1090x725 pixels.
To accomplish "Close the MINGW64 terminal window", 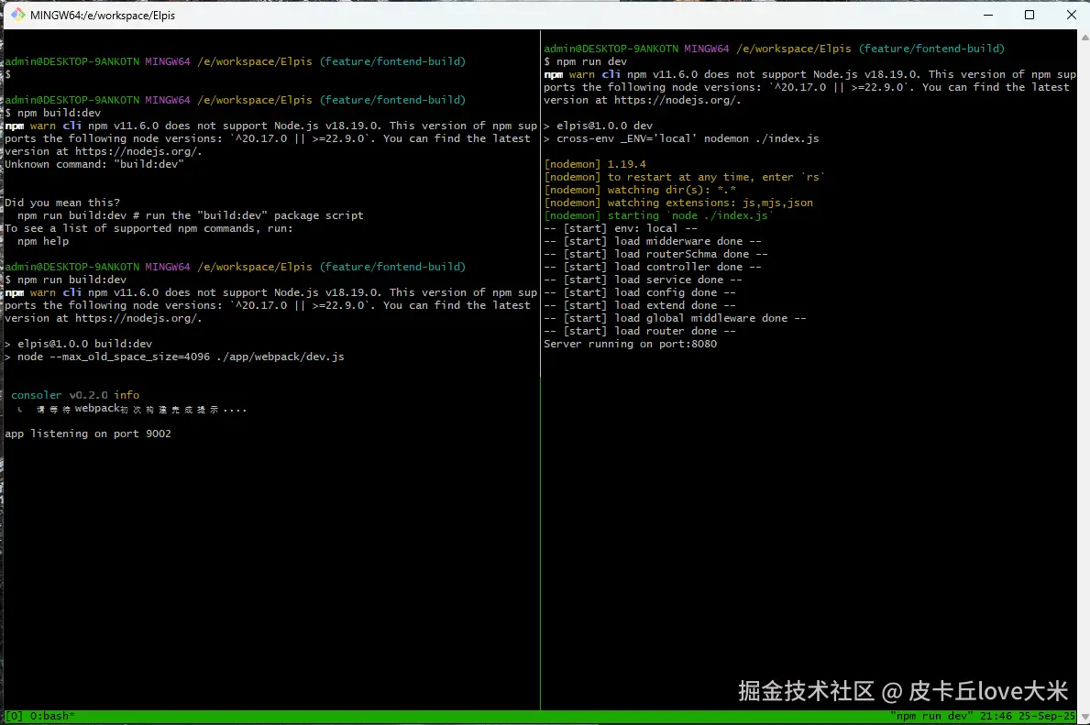I will pyautogui.click(x=1072, y=15).
